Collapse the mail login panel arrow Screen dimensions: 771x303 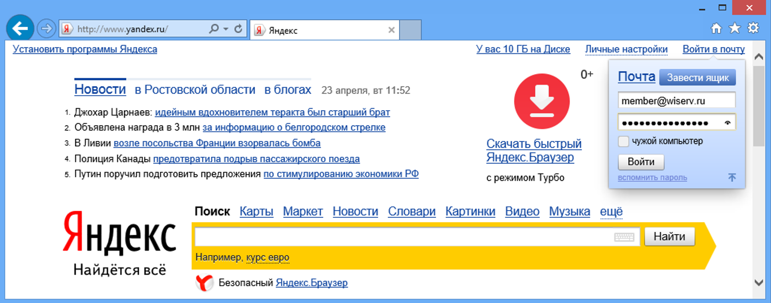pos(732,177)
